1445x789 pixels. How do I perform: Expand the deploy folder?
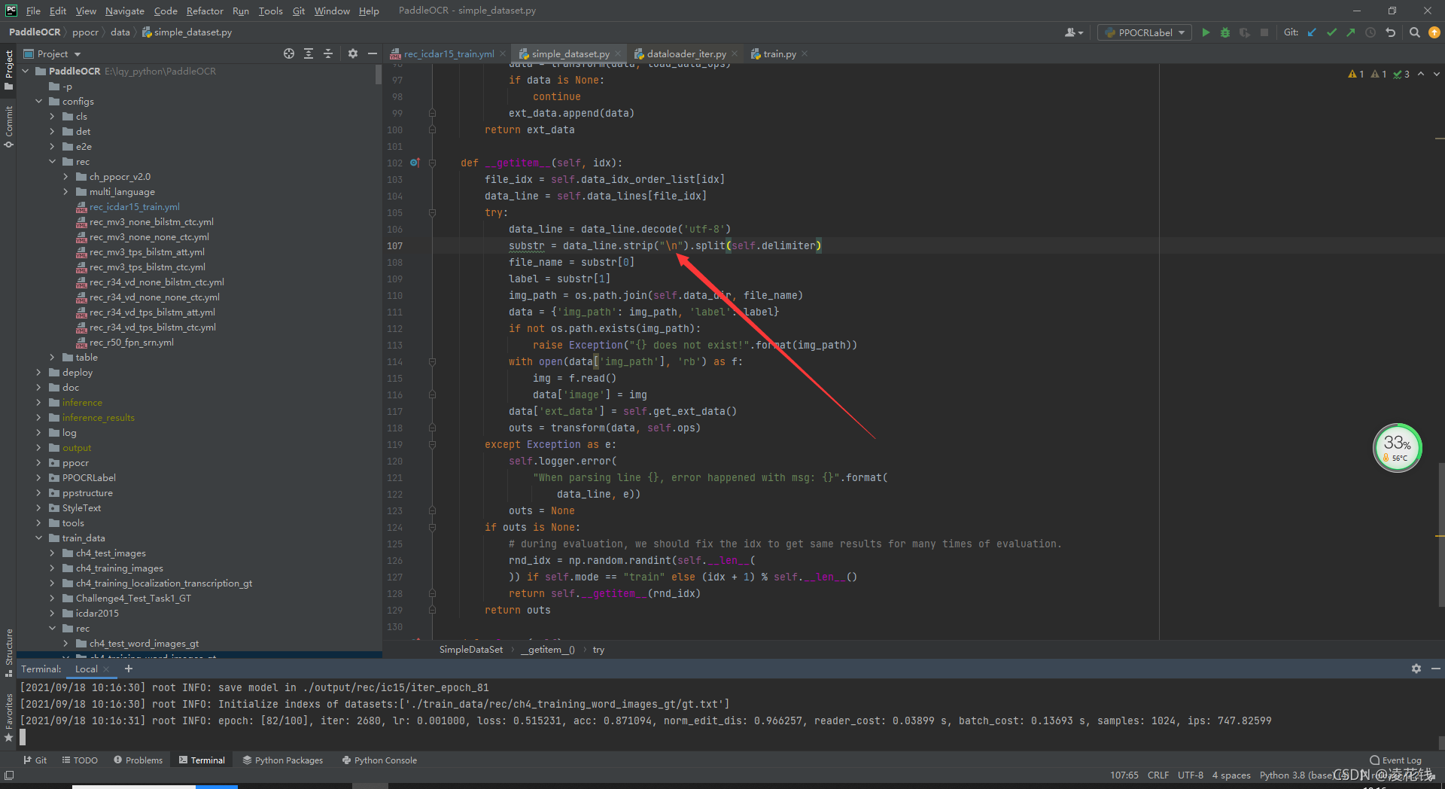(x=39, y=372)
